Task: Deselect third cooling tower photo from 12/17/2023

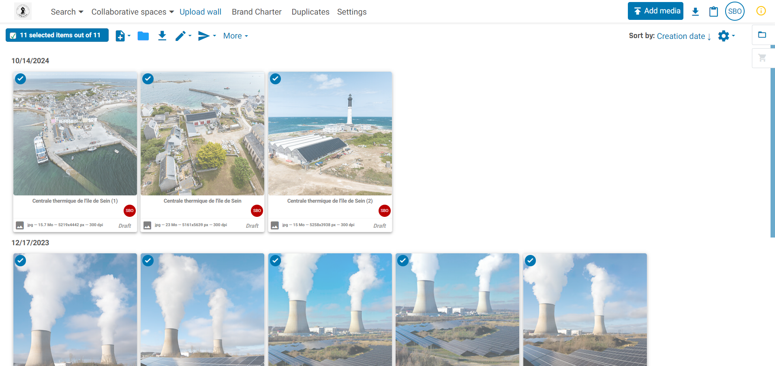Action: click(276, 261)
